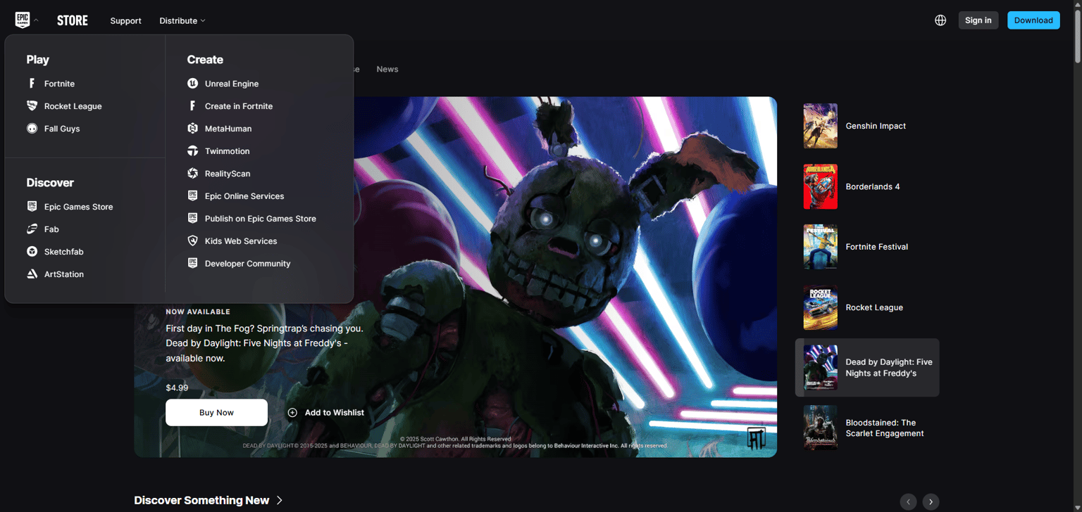Open Epic Games Store link in Discover menu

pyautogui.click(x=79, y=207)
